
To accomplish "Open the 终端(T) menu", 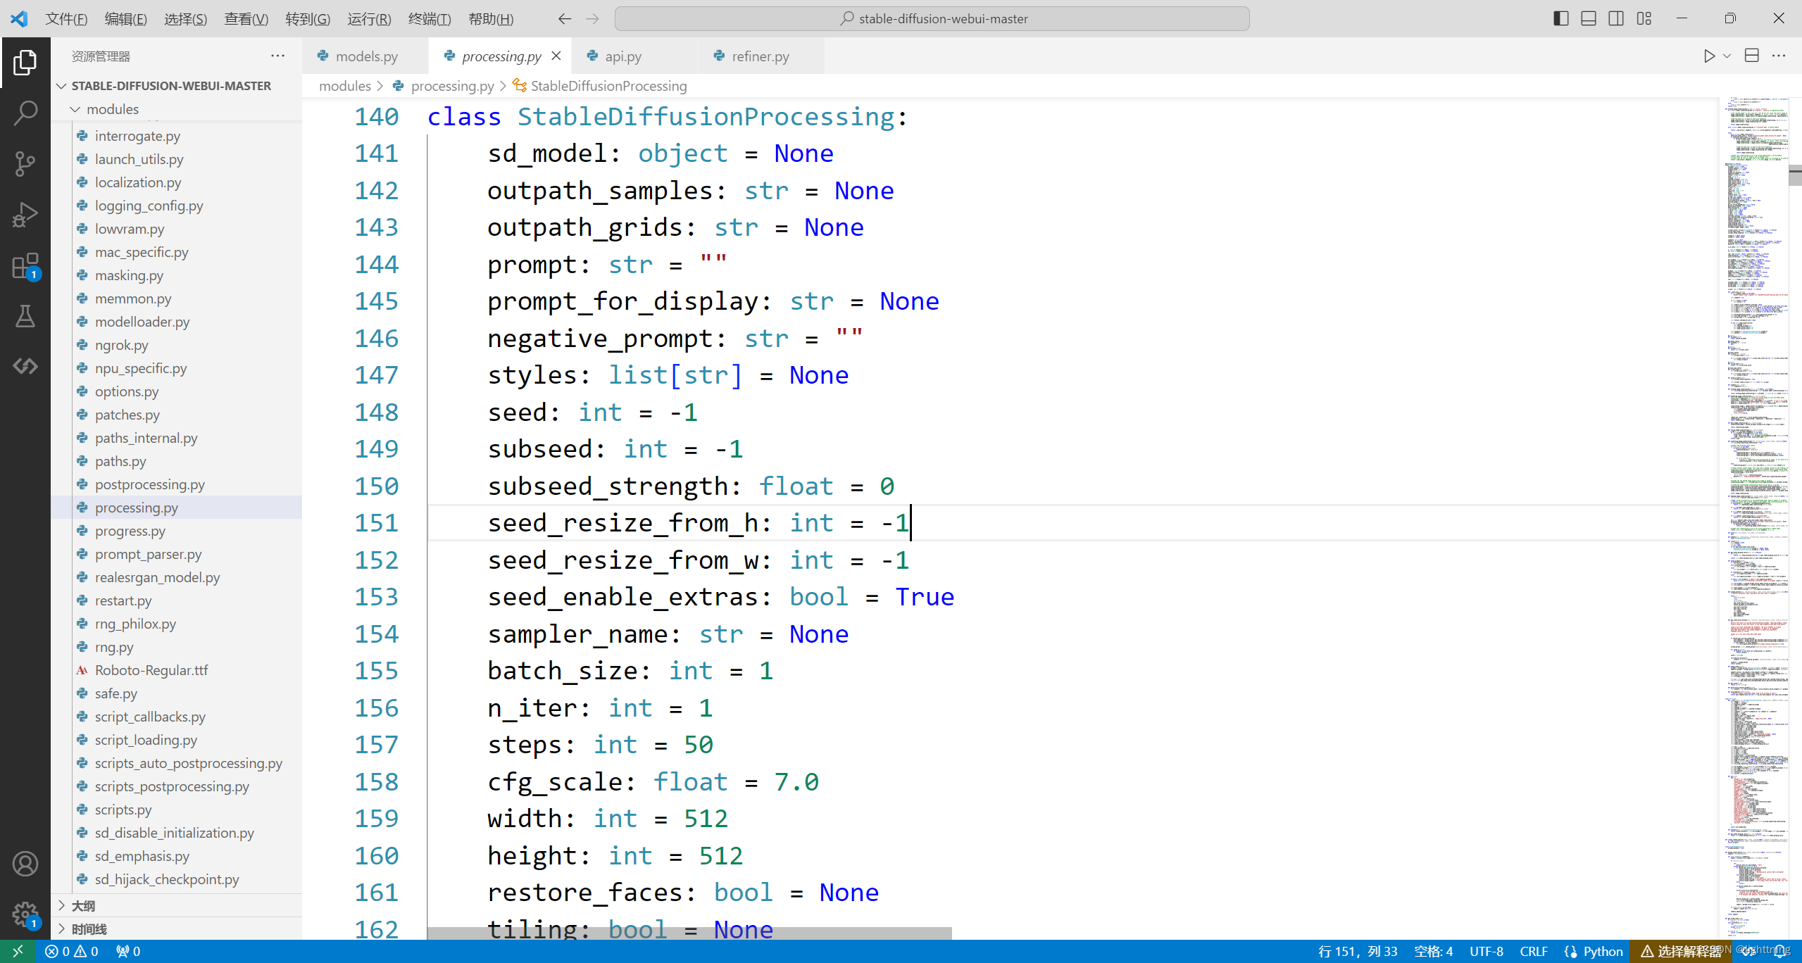I will [x=429, y=19].
